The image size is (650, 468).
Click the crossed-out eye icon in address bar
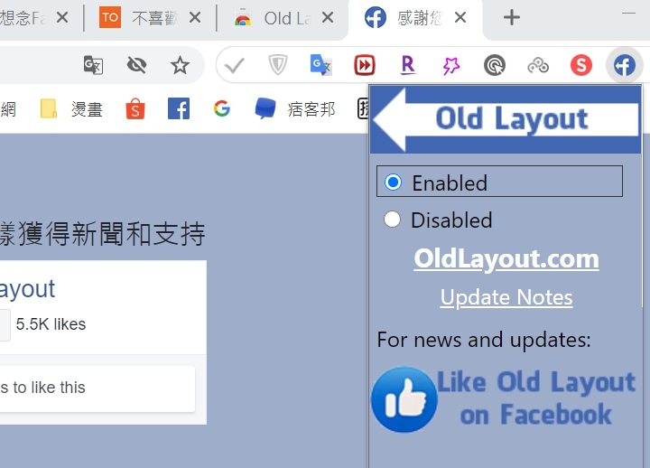tap(136, 65)
